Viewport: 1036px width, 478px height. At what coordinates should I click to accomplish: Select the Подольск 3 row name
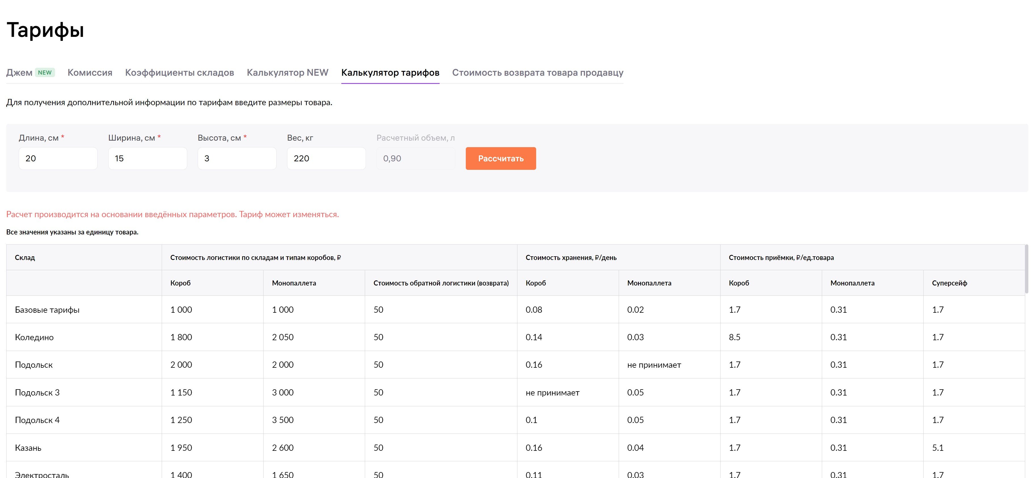tap(37, 392)
